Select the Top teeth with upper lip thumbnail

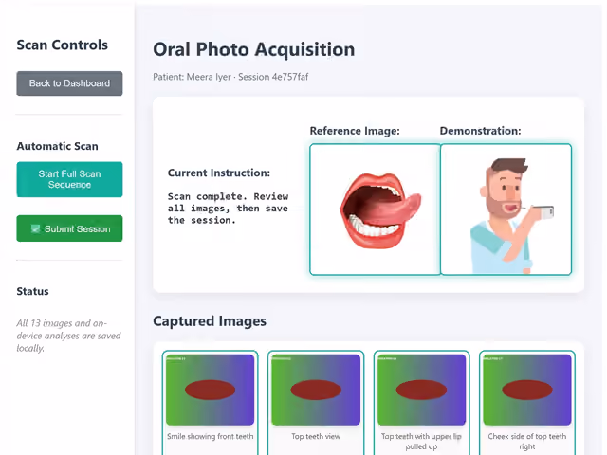pyautogui.click(x=421, y=390)
